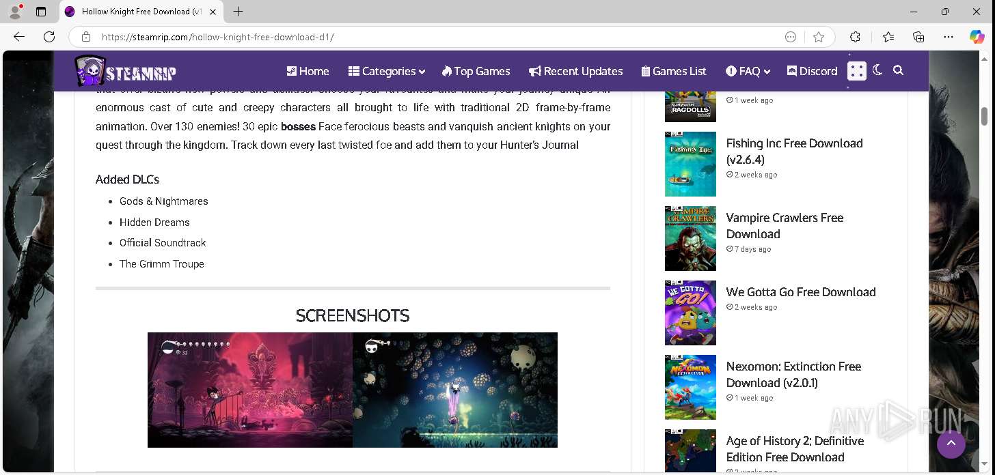
Task: Expand the FAQ dropdown menu
Action: (748, 71)
